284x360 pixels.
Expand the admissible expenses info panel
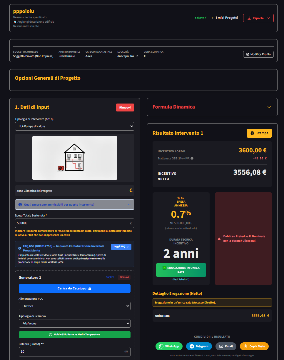pyautogui.click(x=74, y=204)
